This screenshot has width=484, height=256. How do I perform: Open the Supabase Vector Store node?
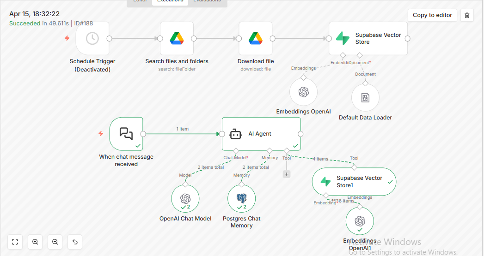tap(368, 38)
